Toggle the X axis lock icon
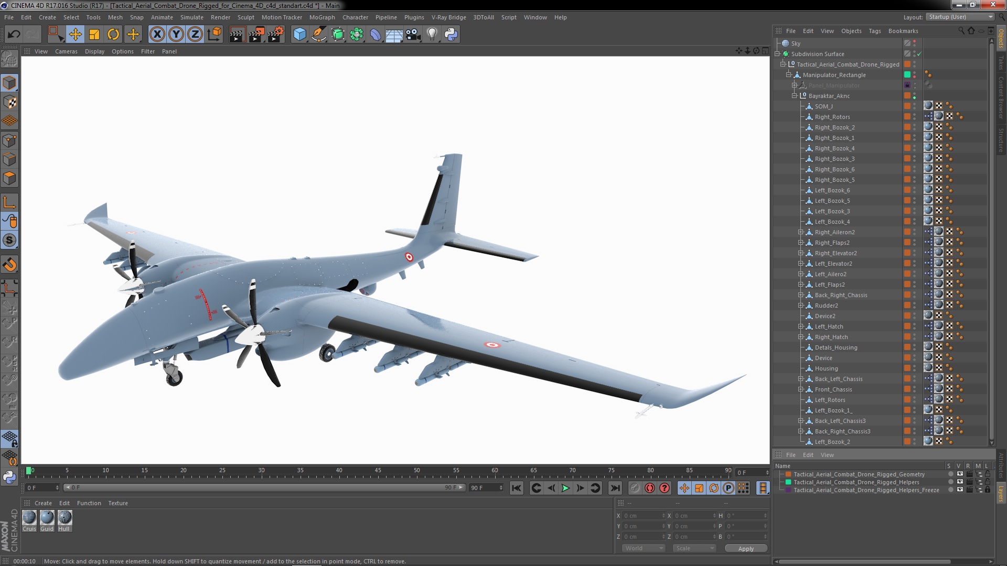 coord(157,35)
